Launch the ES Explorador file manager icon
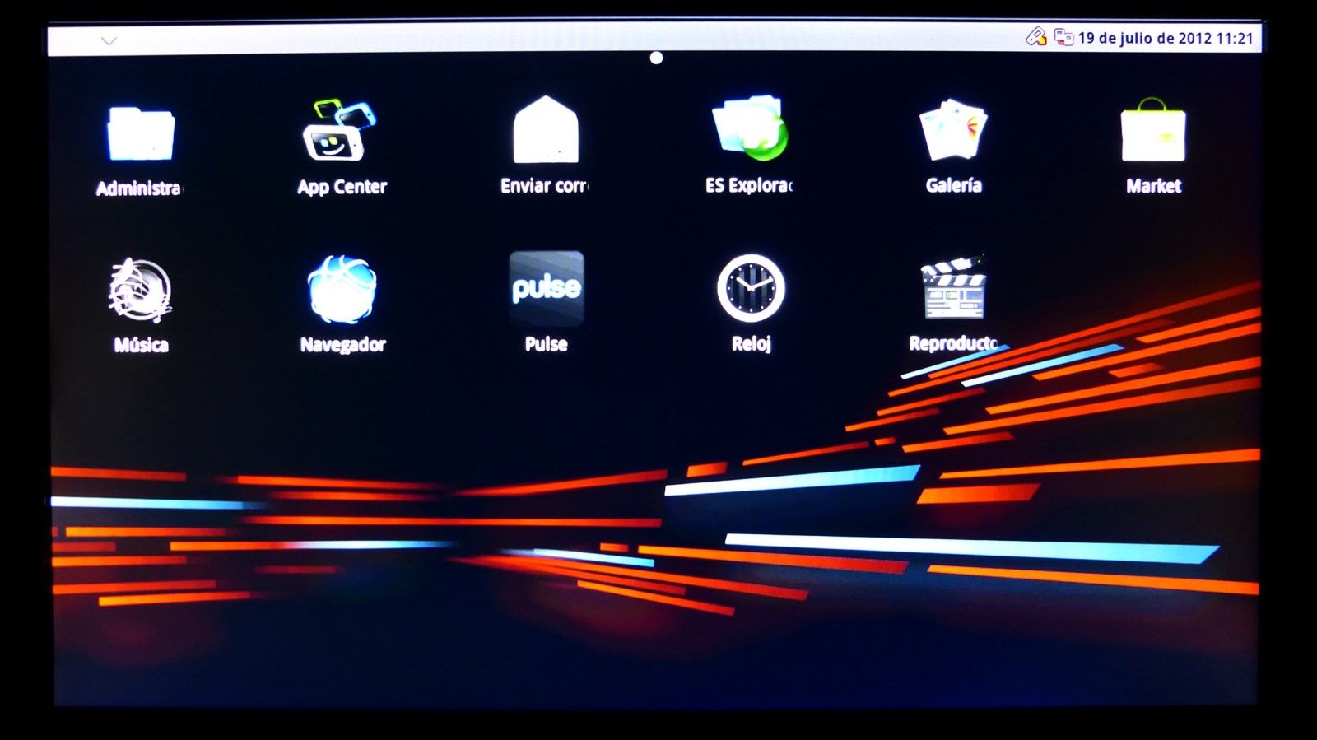Viewport: 1317px width, 740px height. click(x=749, y=128)
